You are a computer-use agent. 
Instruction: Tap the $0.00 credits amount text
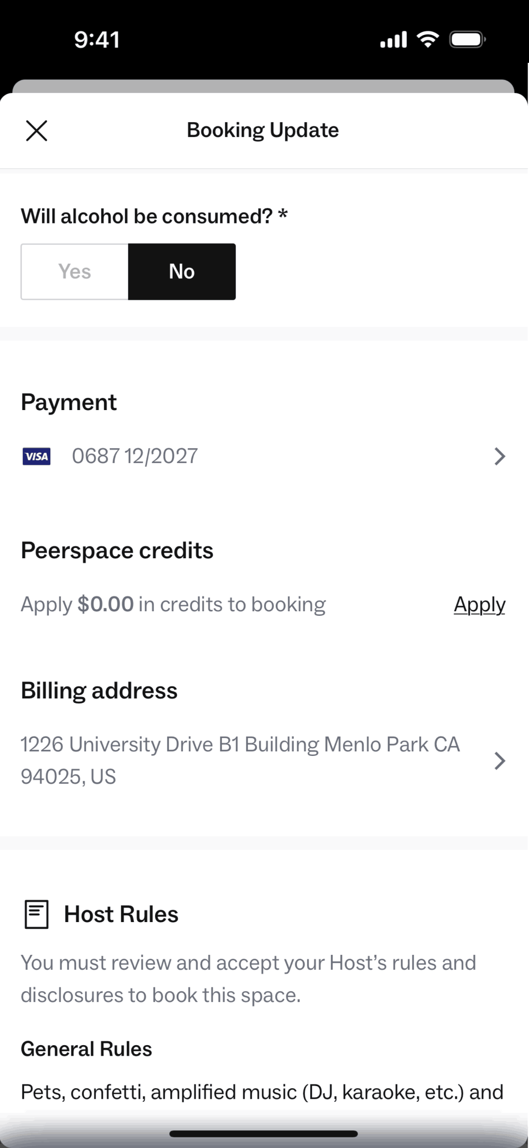105,605
